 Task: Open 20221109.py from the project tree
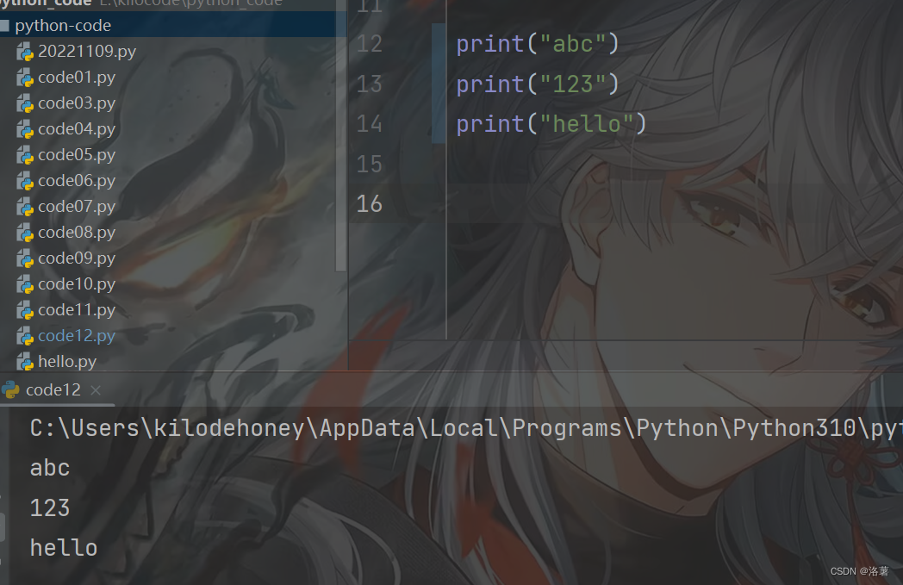tap(87, 51)
